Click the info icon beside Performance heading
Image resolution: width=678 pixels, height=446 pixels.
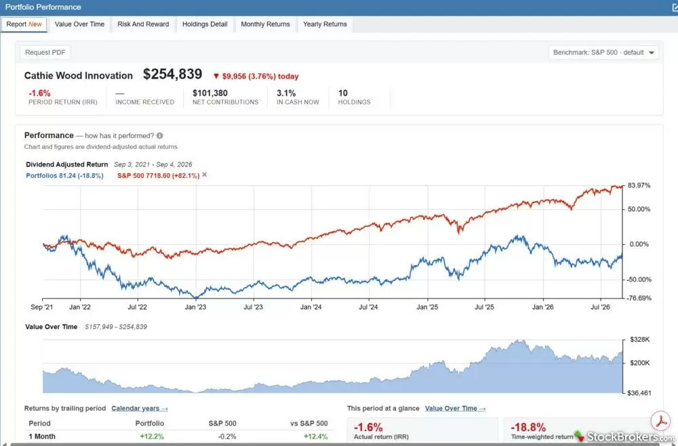(159, 135)
